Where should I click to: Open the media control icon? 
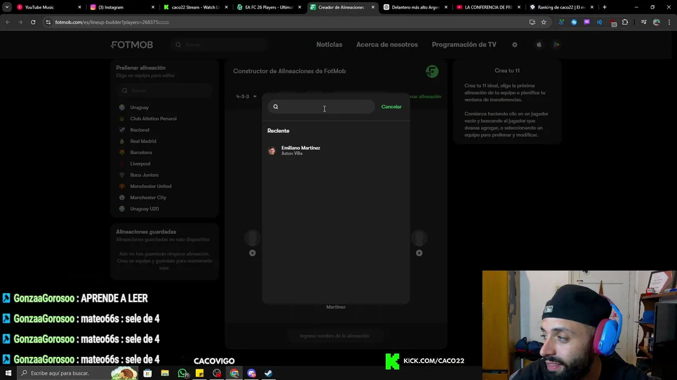644,22
